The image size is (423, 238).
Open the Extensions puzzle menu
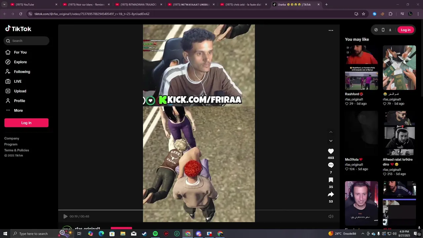point(391,14)
